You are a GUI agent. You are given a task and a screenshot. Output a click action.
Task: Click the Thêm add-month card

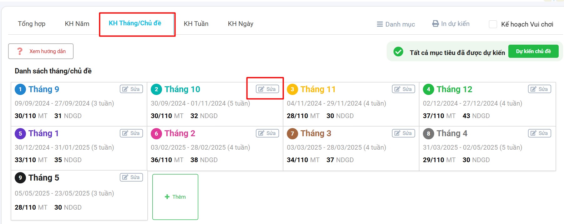coord(175,197)
